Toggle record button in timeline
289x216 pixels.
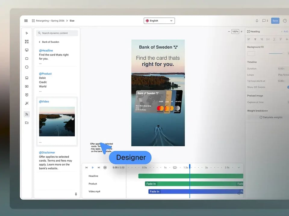(105, 167)
